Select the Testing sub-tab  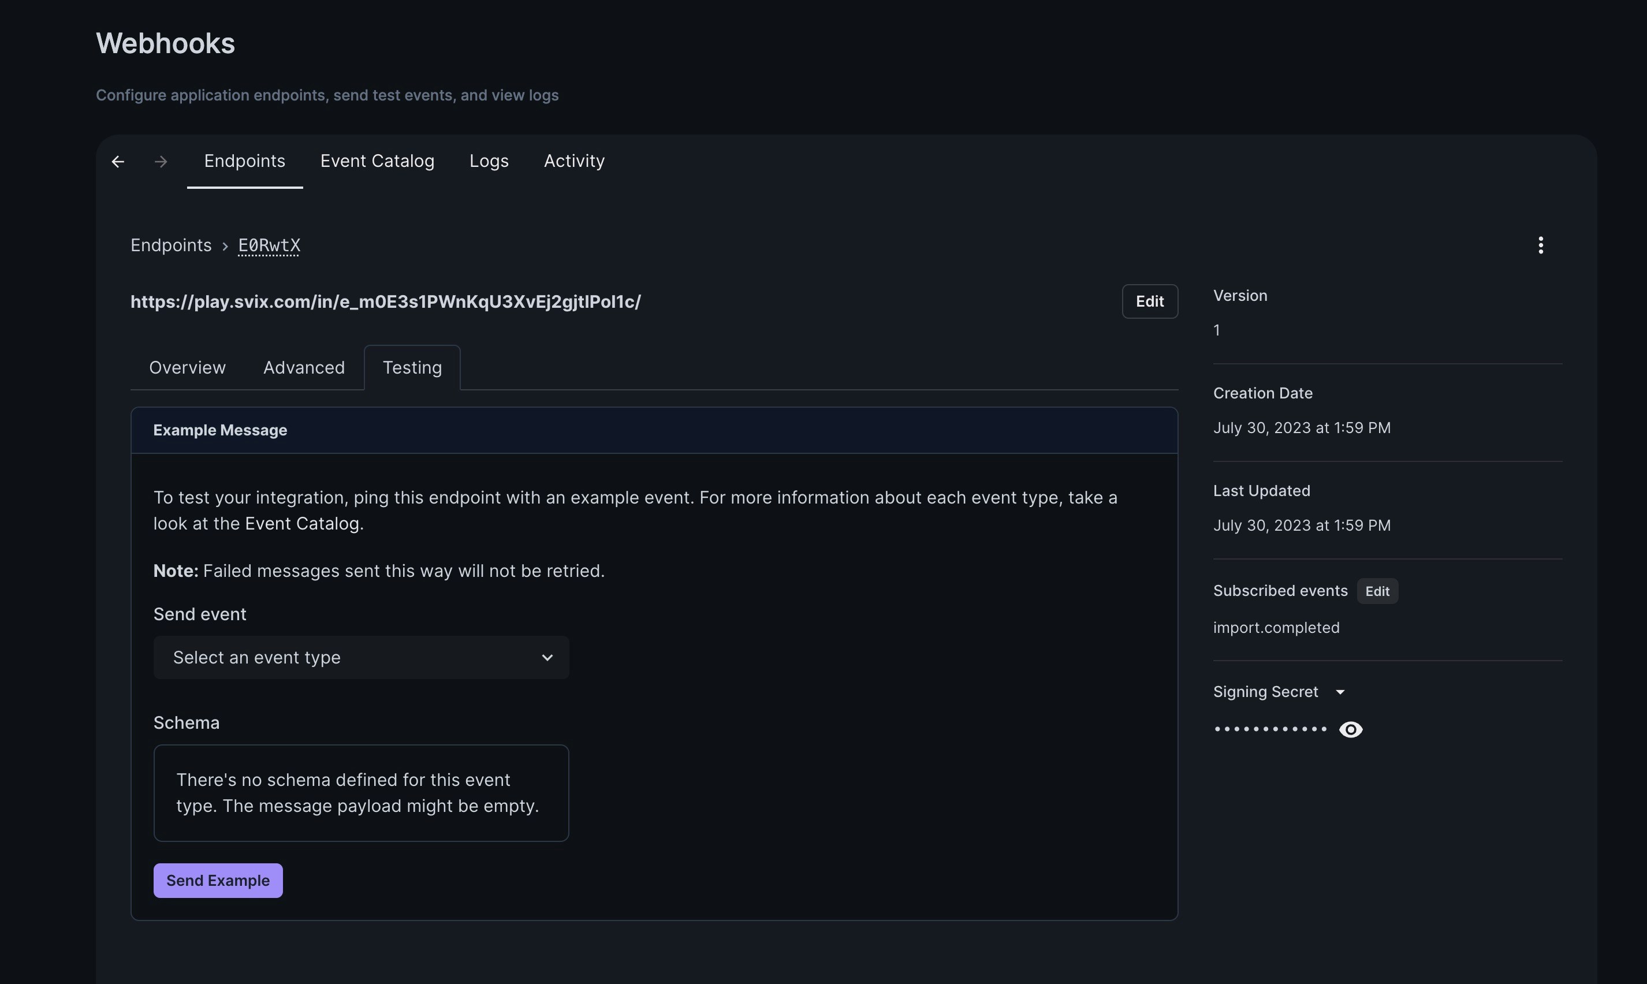[x=412, y=367]
